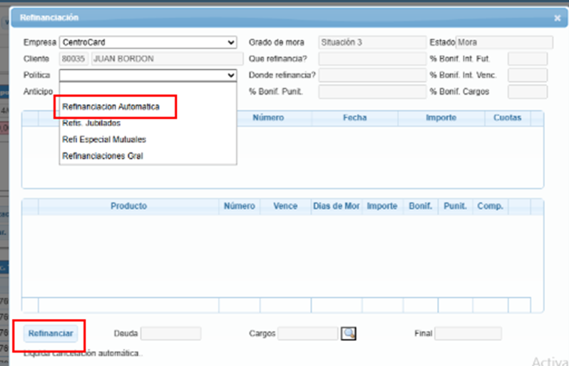Viewport: 569px width, 366px height.
Task: Click the Cargos input field
Action: point(307,333)
